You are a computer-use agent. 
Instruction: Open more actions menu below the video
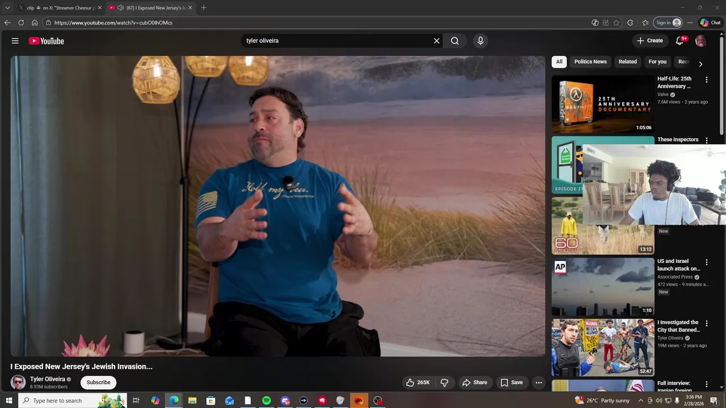tap(539, 382)
